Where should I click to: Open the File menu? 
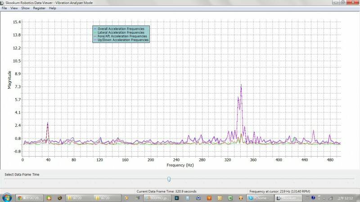(x=4, y=8)
